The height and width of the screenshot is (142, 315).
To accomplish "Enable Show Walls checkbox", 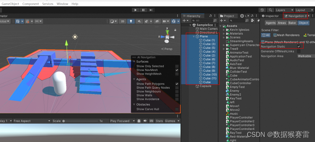I will click(x=177, y=95).
